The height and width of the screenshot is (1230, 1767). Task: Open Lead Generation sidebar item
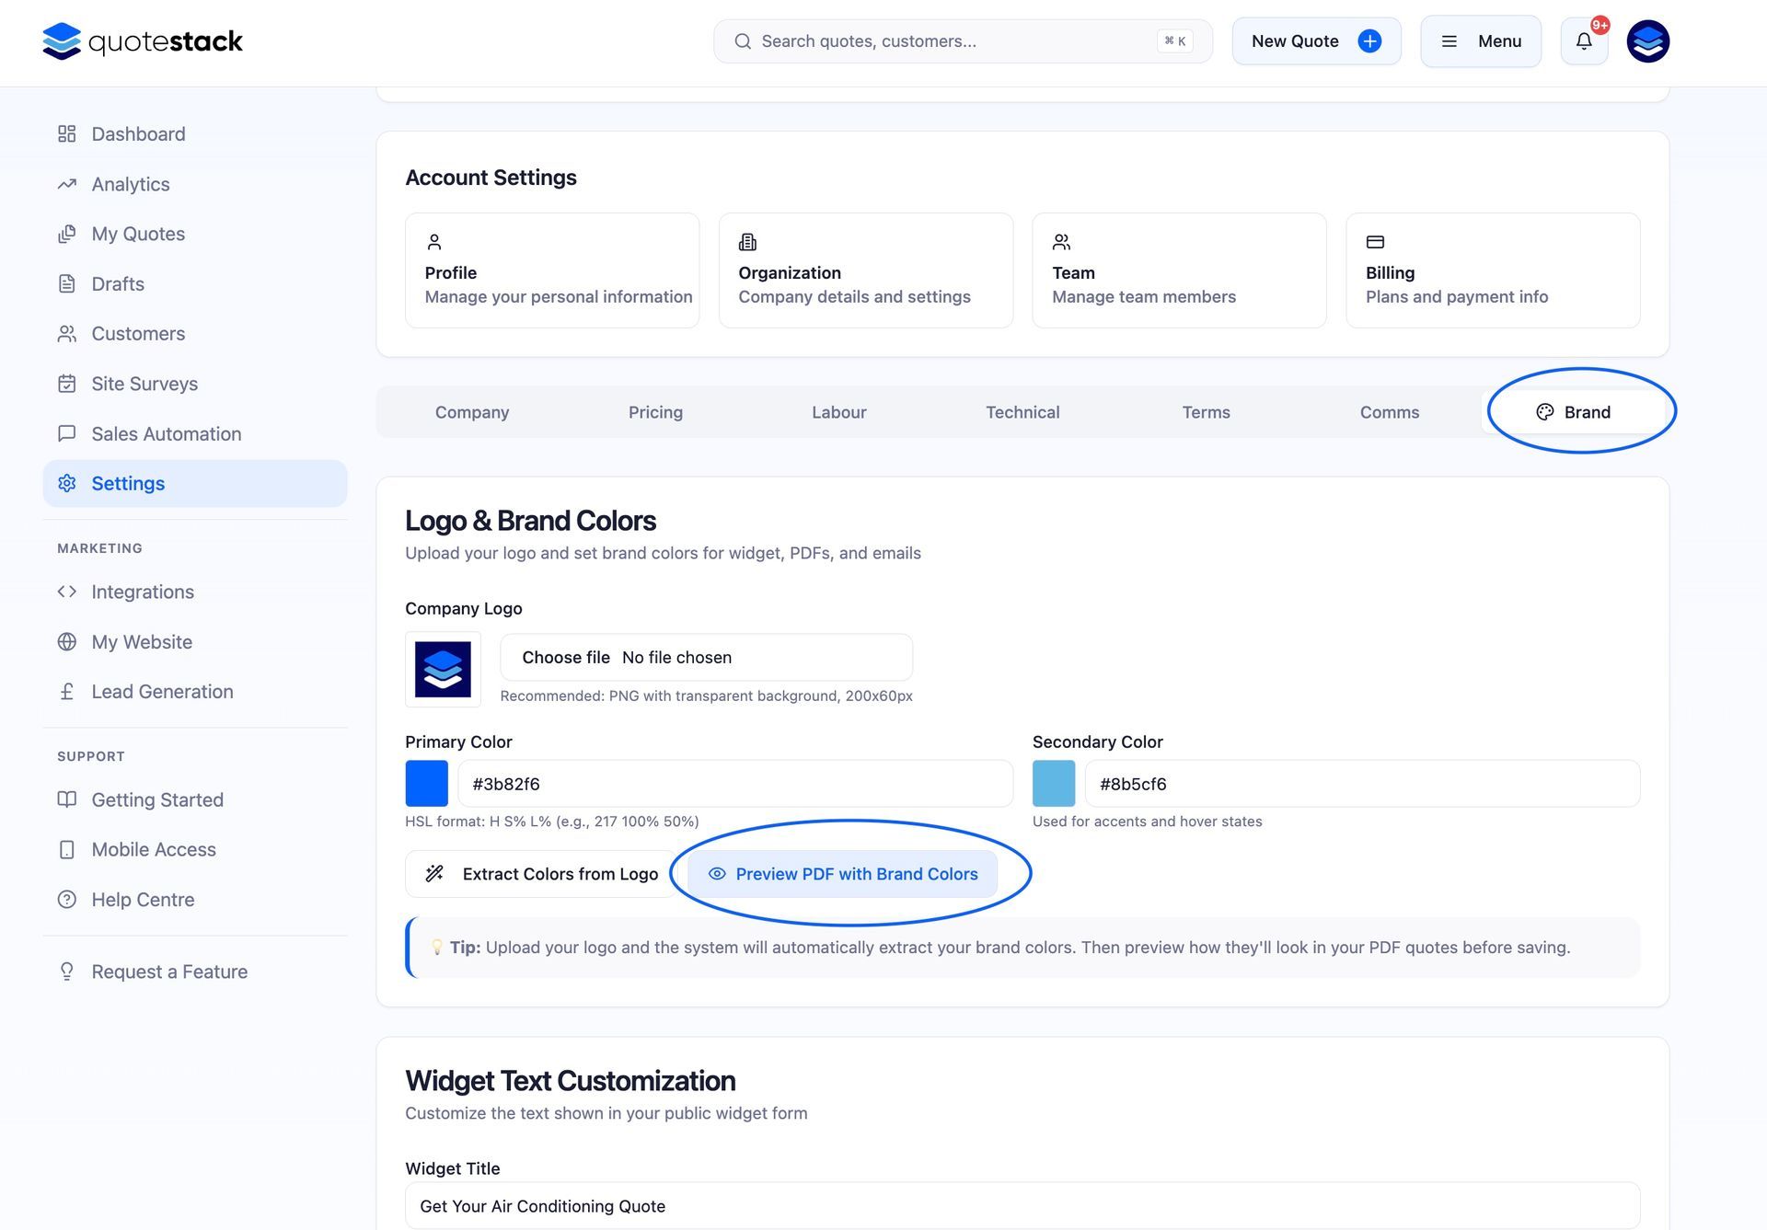[162, 692]
